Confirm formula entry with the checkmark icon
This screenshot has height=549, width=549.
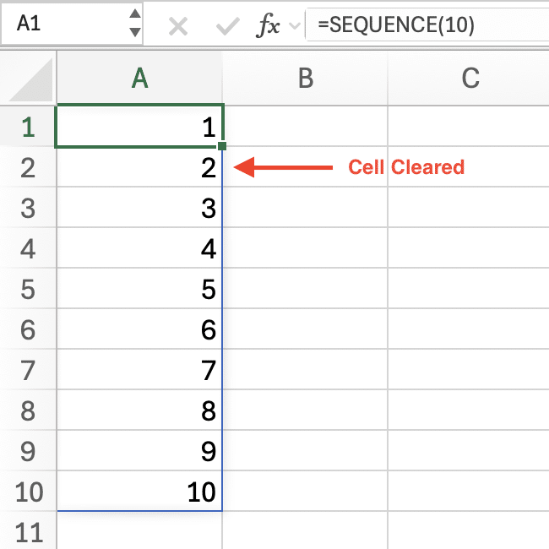(228, 27)
